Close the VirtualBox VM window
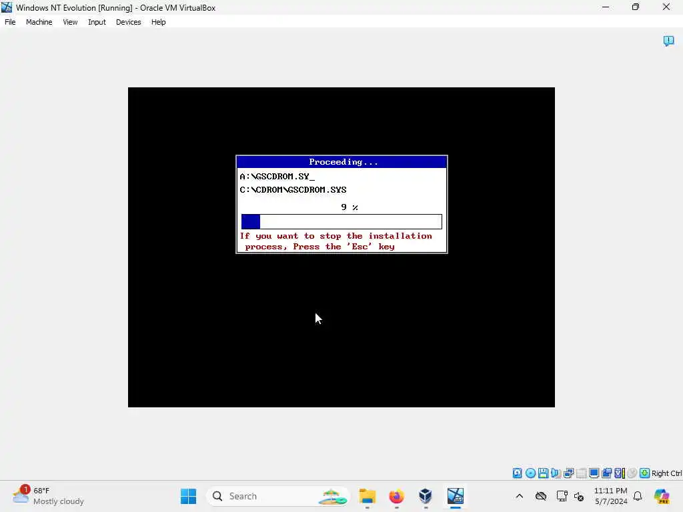 pyautogui.click(x=666, y=7)
